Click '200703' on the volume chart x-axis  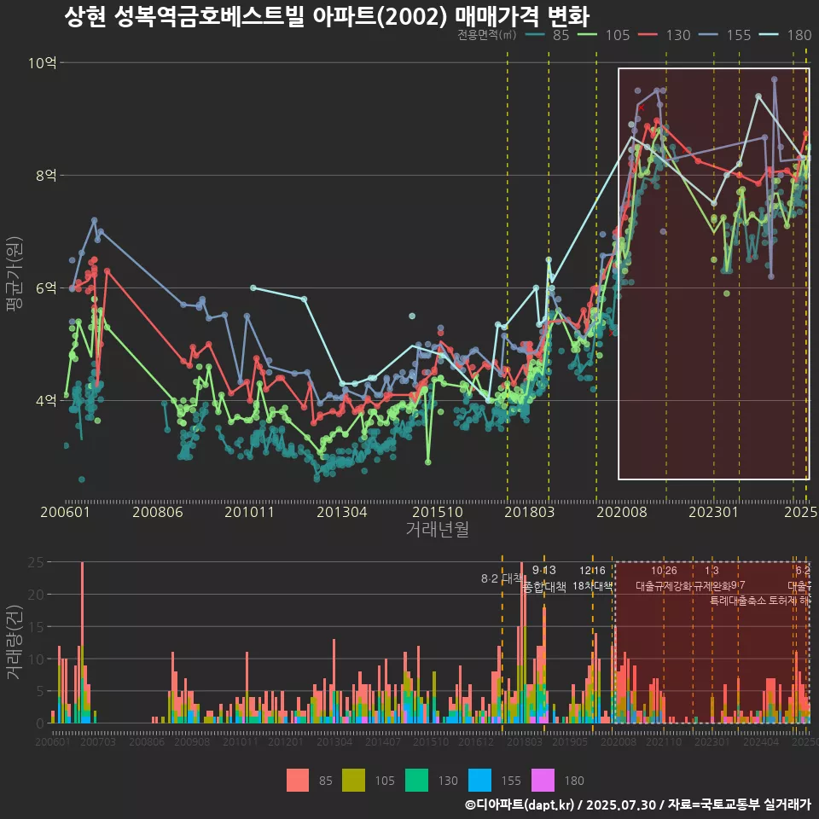point(97,741)
